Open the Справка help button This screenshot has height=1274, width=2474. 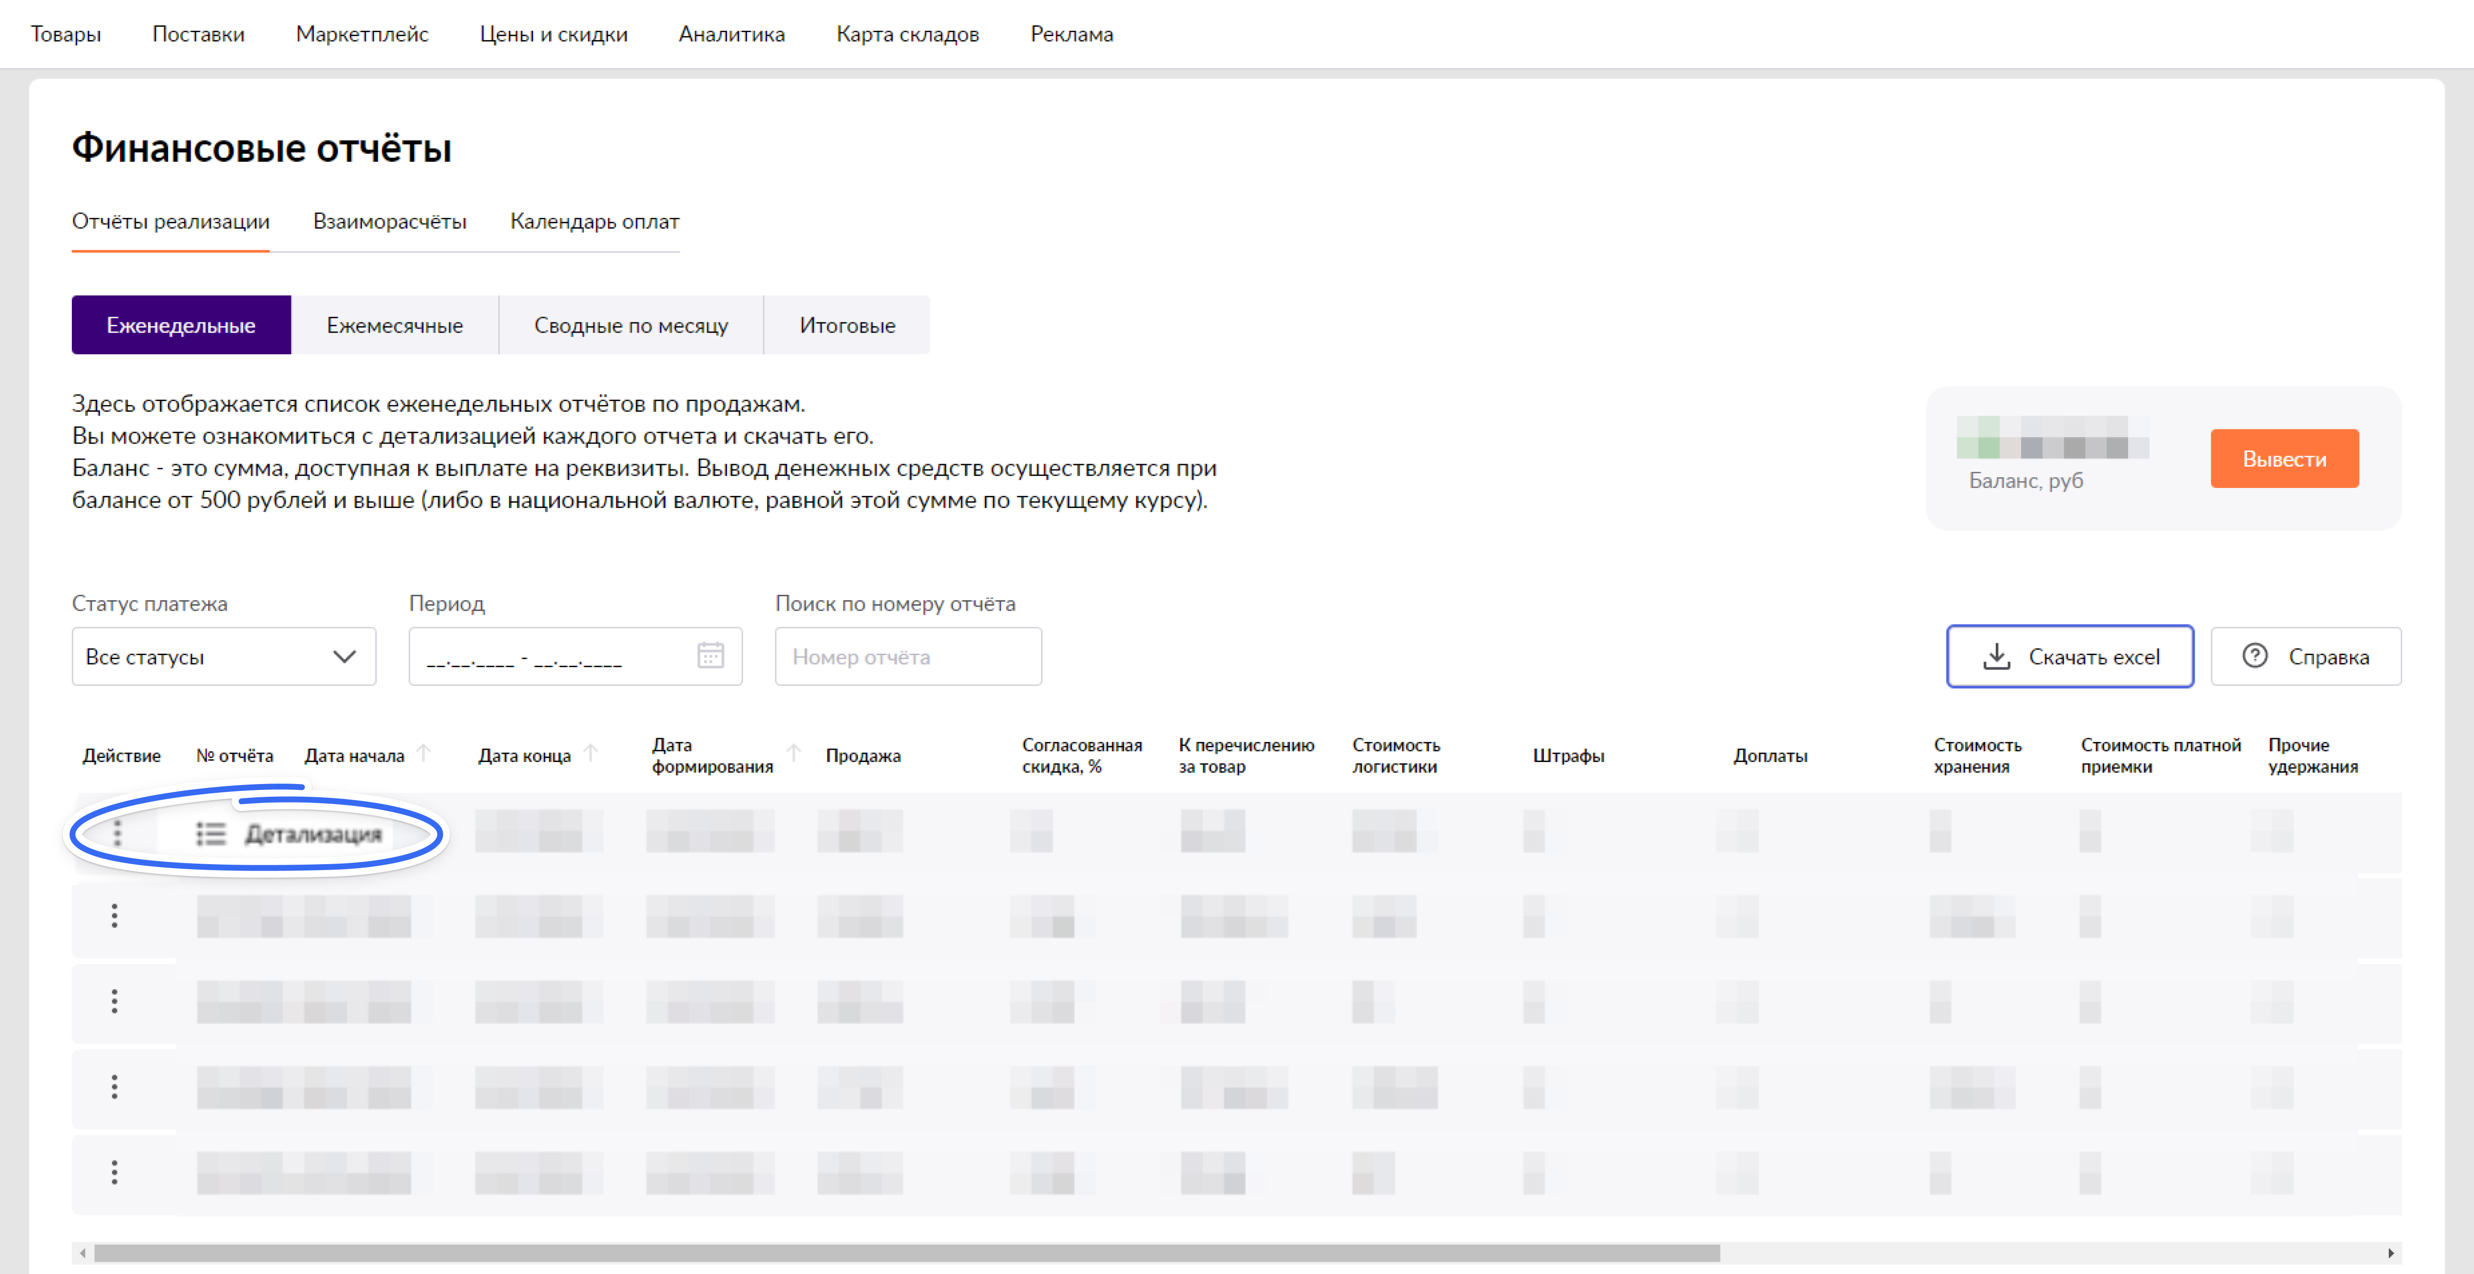2306,657
